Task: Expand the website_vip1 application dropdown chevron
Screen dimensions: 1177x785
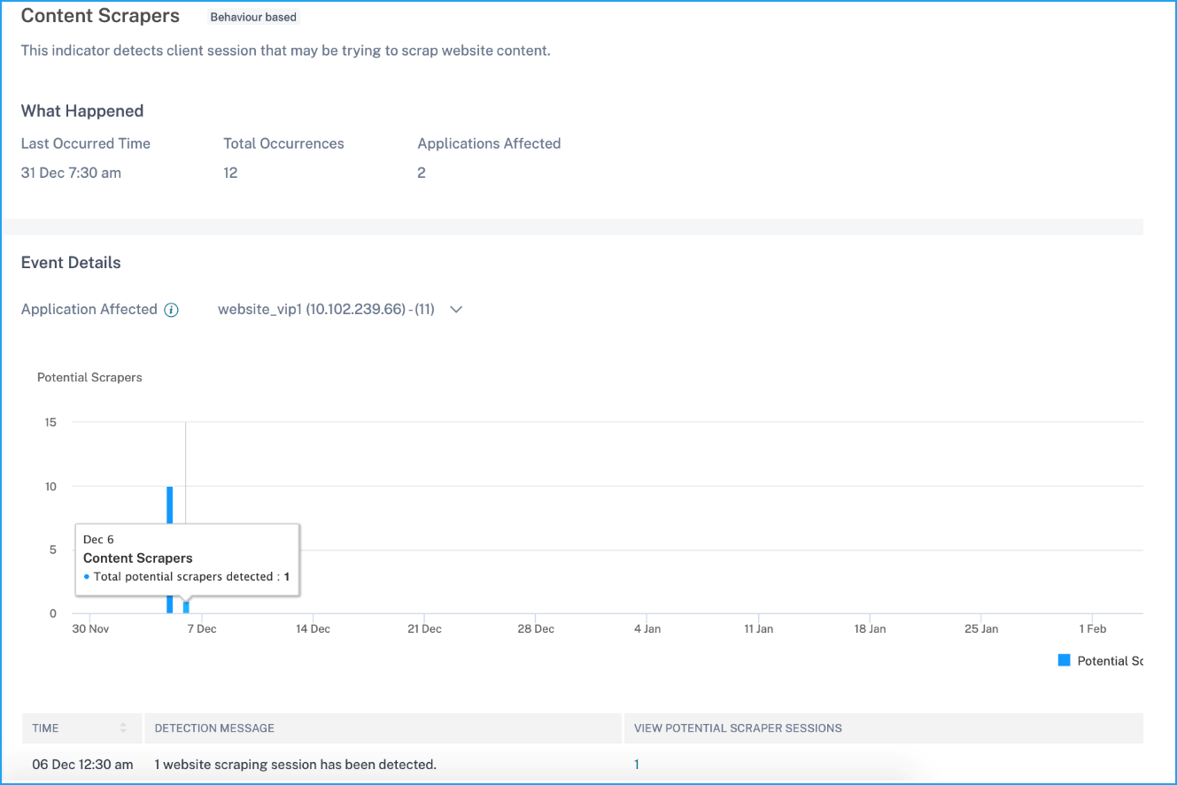Action: (456, 310)
